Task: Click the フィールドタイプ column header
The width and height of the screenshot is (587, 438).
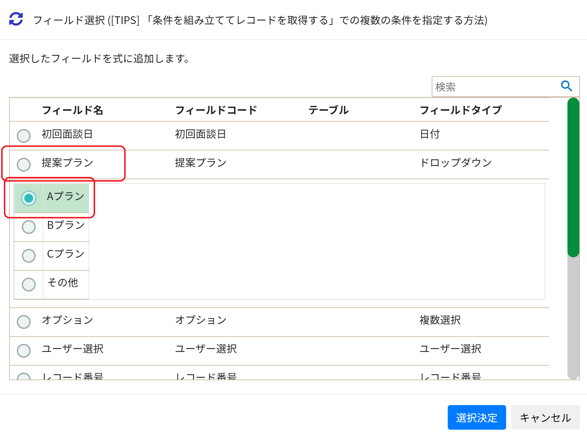Action: click(x=460, y=110)
